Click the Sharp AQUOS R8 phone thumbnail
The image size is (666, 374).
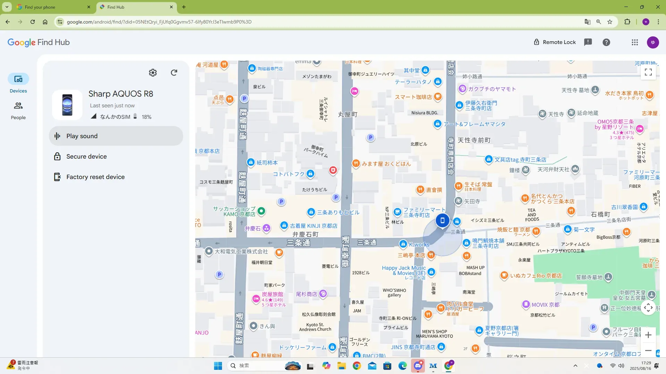pyautogui.click(x=67, y=105)
